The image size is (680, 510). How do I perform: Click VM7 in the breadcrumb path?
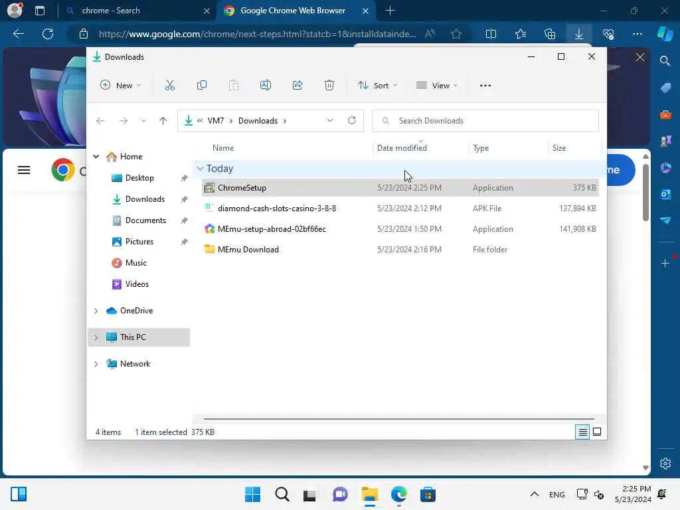[x=216, y=121]
